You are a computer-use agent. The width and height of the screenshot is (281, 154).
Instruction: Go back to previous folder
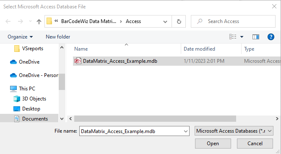8,21
